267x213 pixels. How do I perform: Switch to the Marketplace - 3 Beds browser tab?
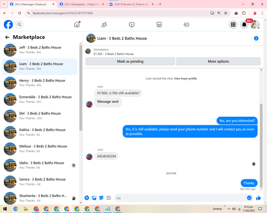coord(82,4)
